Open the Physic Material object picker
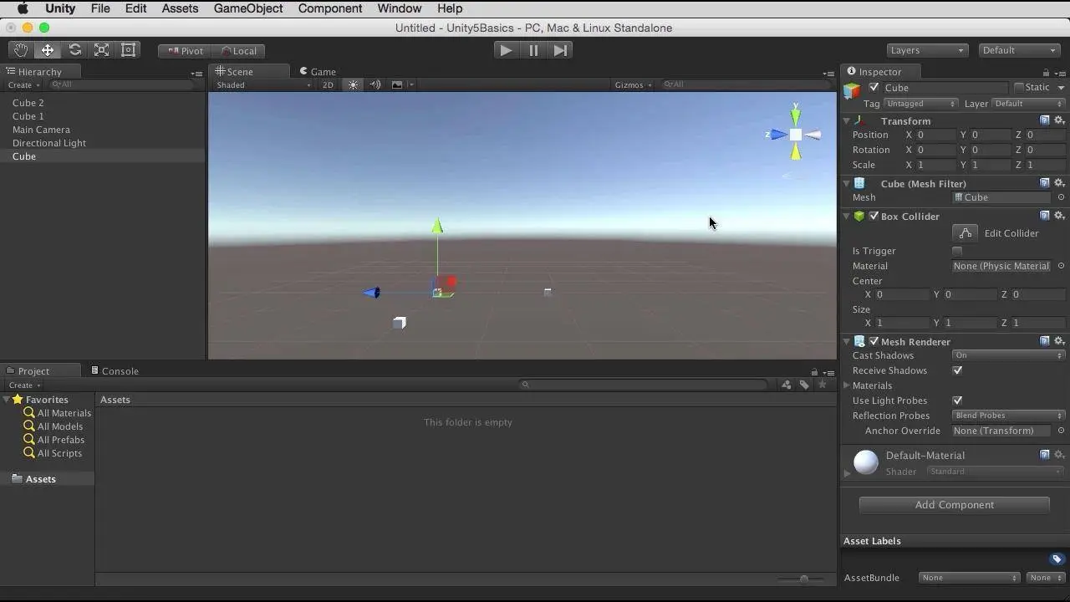The image size is (1070, 602). point(1061,266)
